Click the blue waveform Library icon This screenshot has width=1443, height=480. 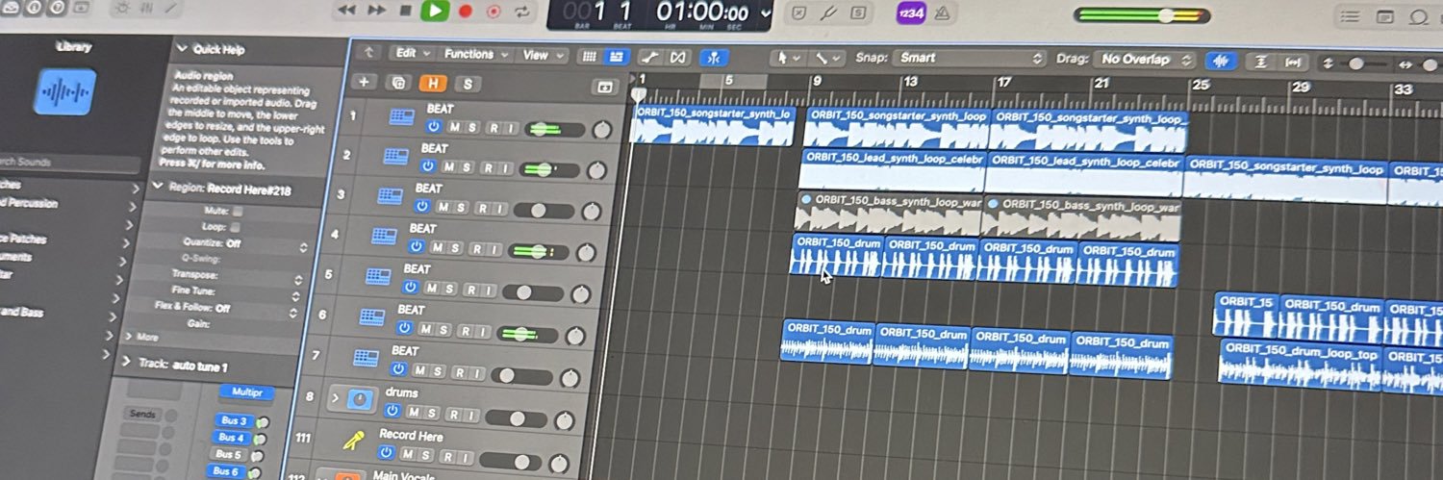click(64, 91)
